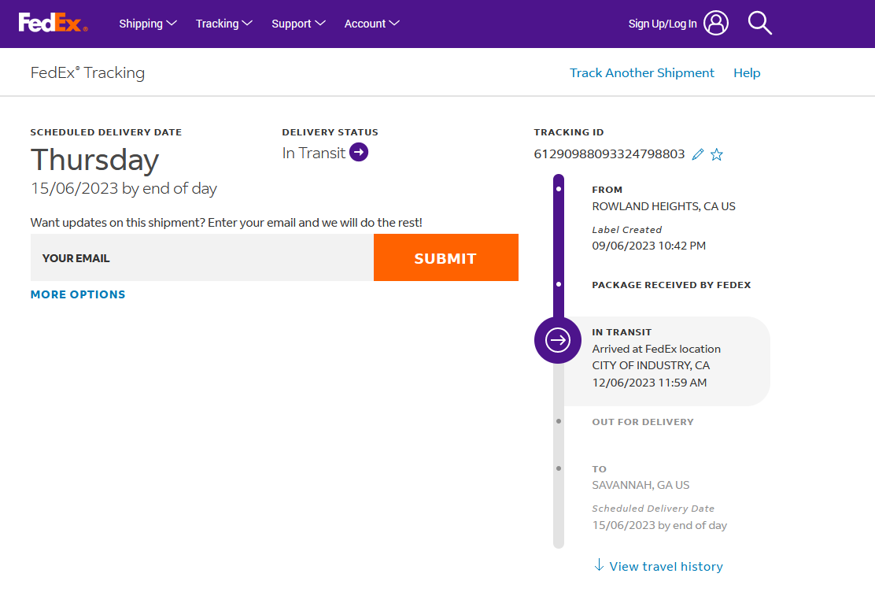
Task: Expand the Tracking dropdown menu
Action: (223, 24)
